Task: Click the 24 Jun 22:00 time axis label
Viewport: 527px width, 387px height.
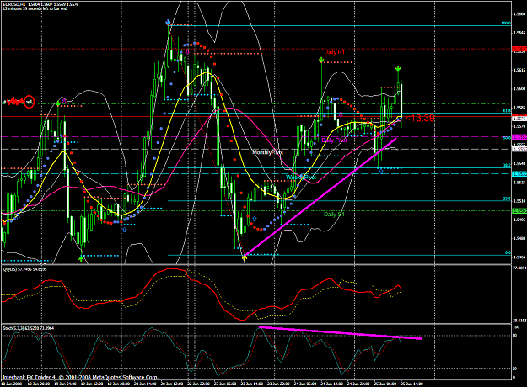Action: 358,384
